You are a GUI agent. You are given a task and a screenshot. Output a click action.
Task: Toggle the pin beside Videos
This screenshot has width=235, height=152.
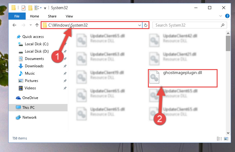[65, 88]
